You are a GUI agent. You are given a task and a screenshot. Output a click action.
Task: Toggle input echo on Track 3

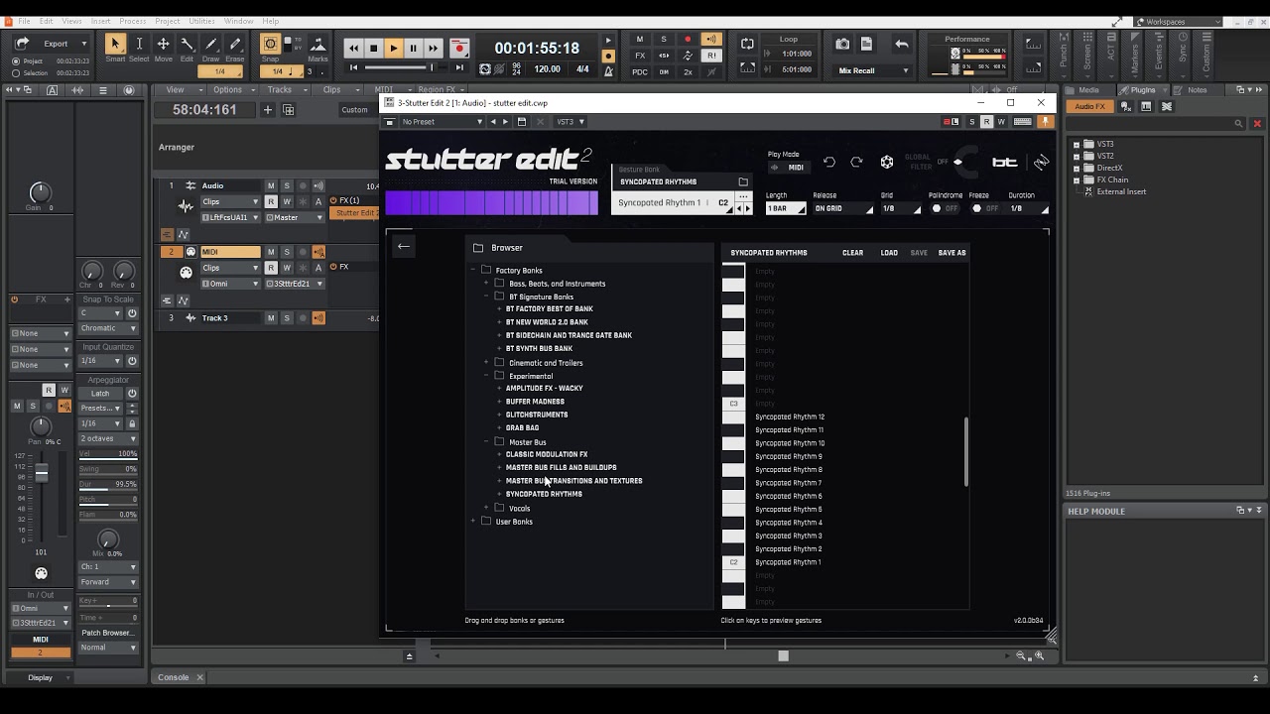coord(318,317)
